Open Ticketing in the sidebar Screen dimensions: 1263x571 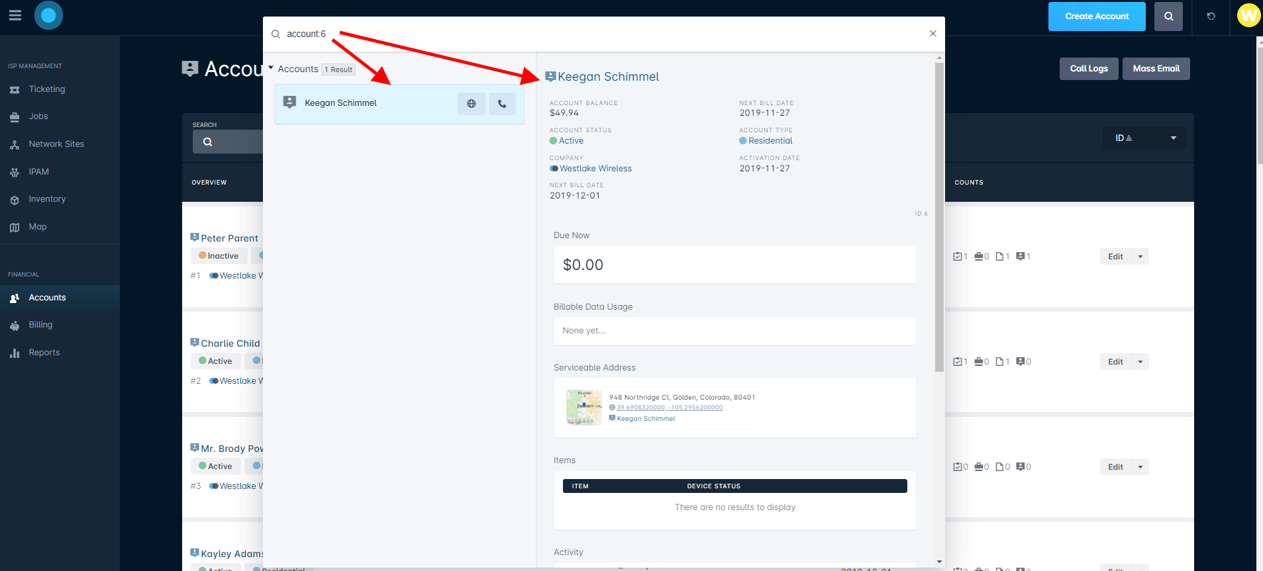47,89
